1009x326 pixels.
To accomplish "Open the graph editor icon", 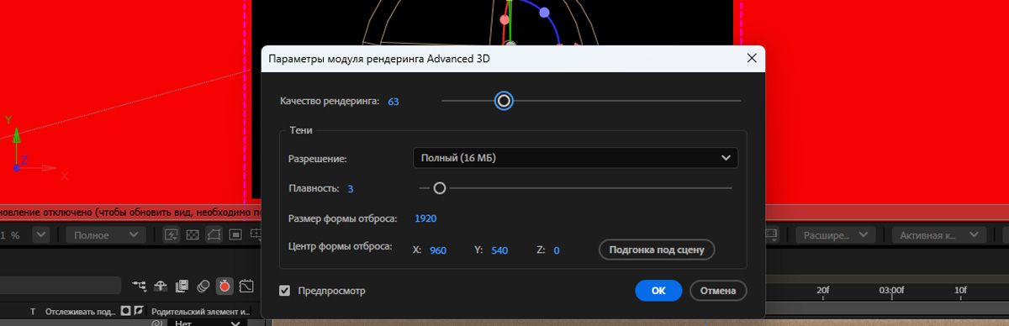I will click(246, 286).
